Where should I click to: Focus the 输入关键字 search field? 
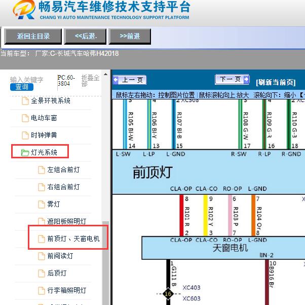coord(27,80)
